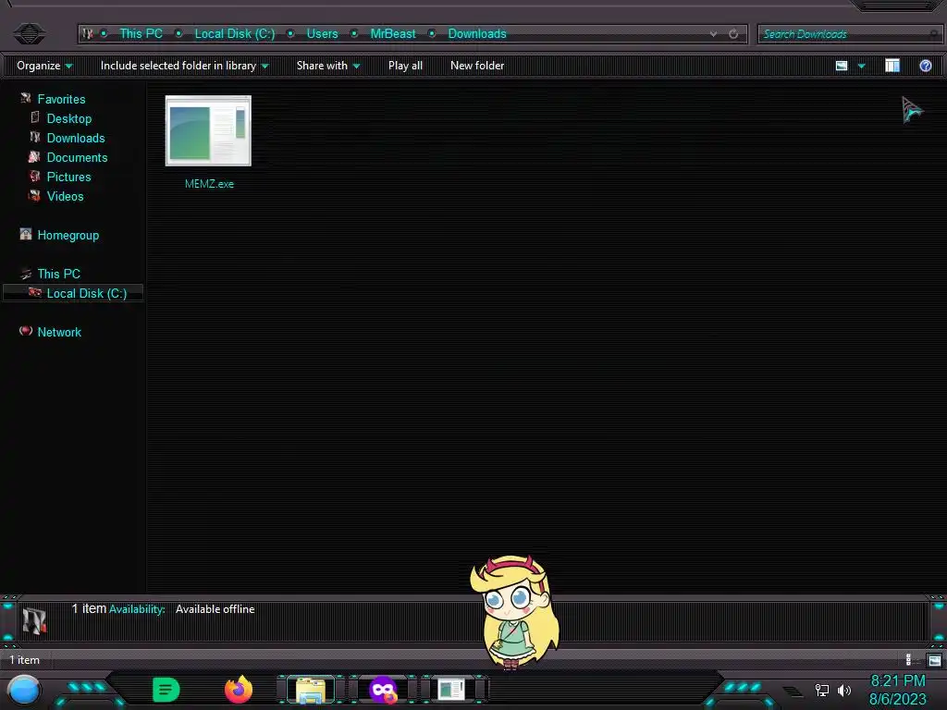Click the folder icon in address bar
The image size is (947, 710).
[88, 34]
